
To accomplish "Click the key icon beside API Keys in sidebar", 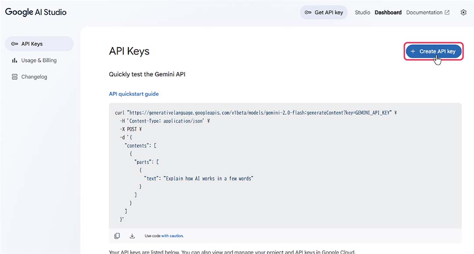I will [x=14, y=44].
